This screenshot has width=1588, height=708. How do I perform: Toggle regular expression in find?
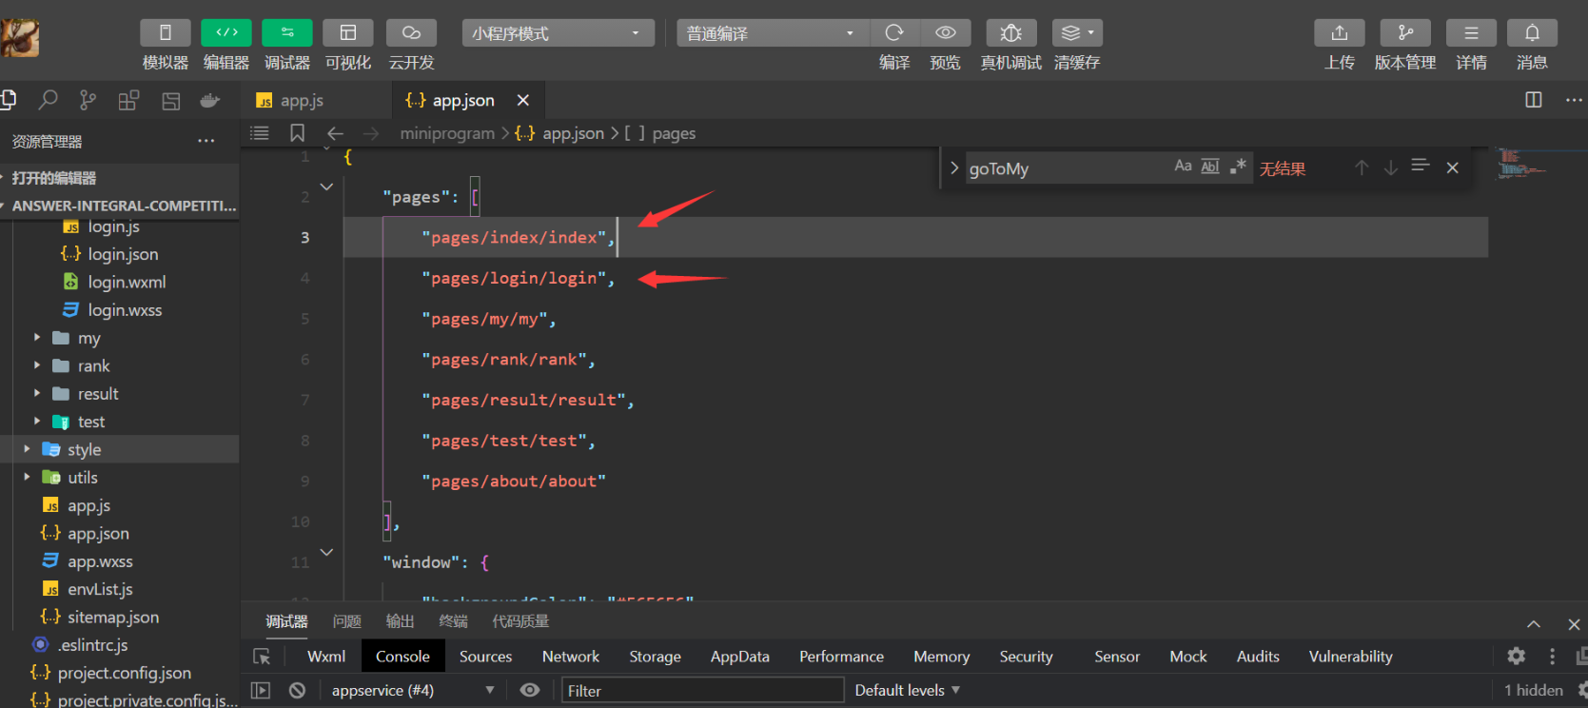1238,167
